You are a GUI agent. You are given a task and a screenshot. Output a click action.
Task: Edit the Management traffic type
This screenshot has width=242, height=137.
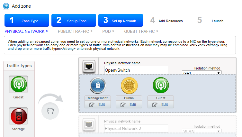[98, 105]
